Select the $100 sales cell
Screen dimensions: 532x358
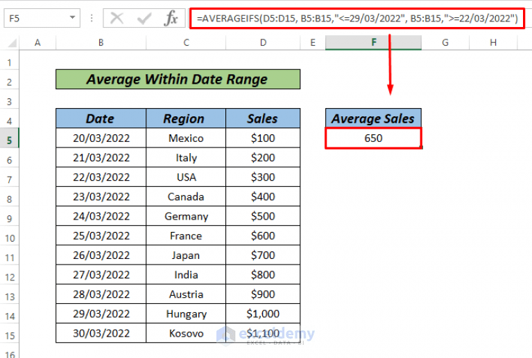pos(263,138)
